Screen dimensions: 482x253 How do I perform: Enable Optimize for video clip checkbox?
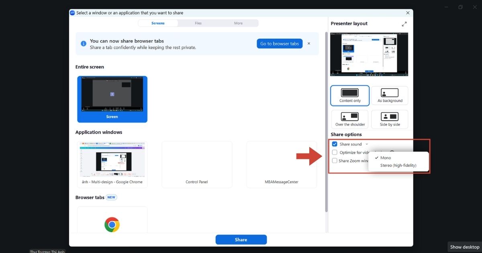pos(335,152)
